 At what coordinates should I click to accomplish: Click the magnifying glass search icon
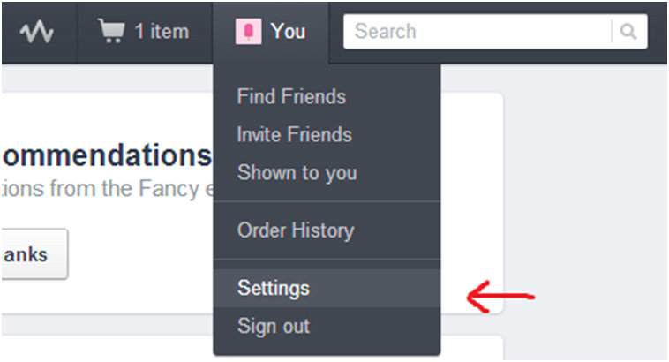click(628, 32)
